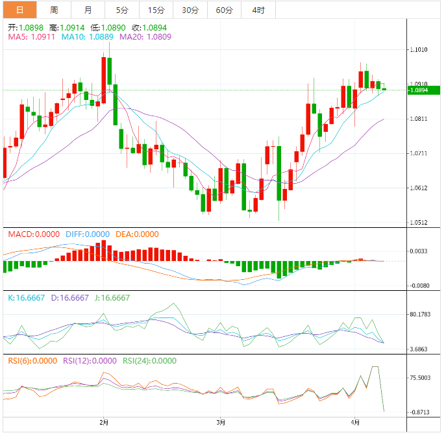The image size is (446, 435).
Task: Click the DEA: 0.0000 label
Action: pyautogui.click(x=136, y=234)
